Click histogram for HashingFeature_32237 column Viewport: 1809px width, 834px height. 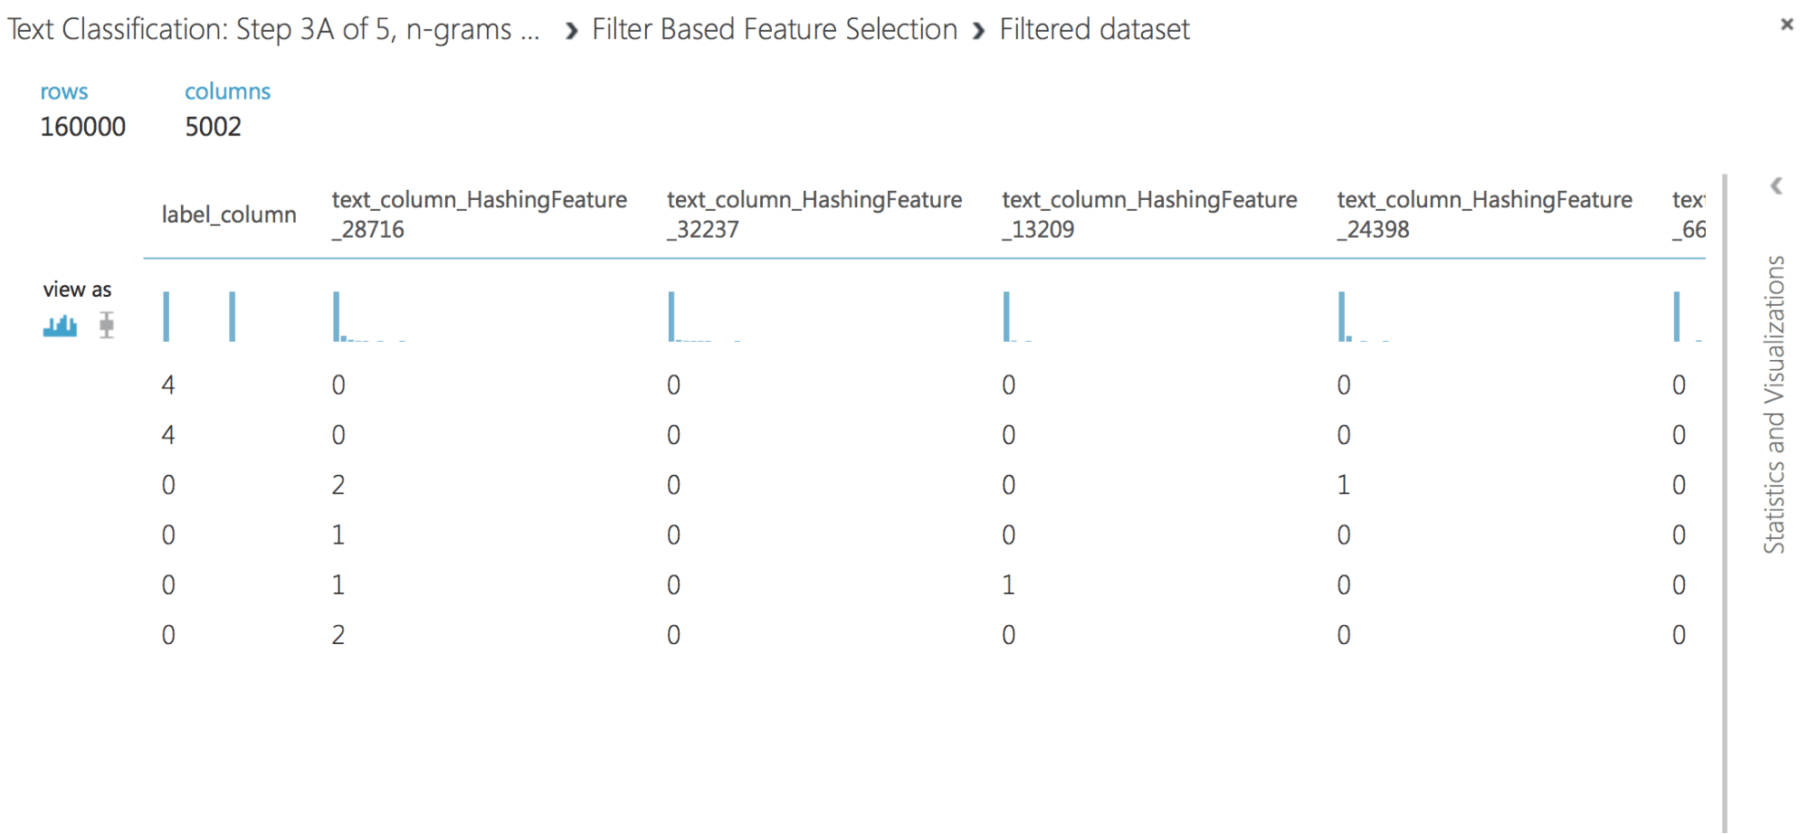point(705,317)
